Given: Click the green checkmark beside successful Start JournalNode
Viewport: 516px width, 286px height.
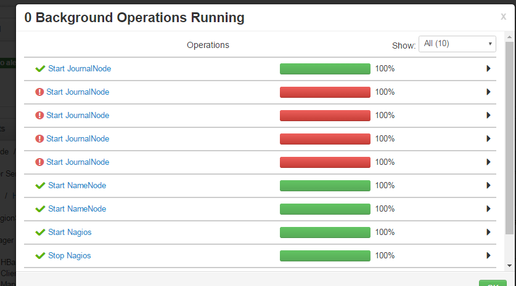Looking at the screenshot, I should tap(41, 69).
